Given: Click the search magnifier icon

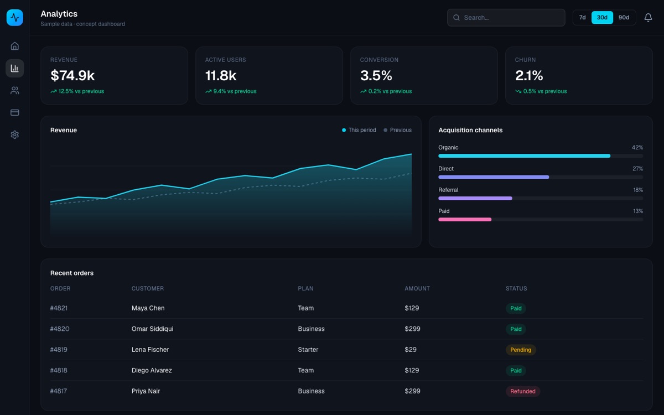Looking at the screenshot, I should pos(456,18).
